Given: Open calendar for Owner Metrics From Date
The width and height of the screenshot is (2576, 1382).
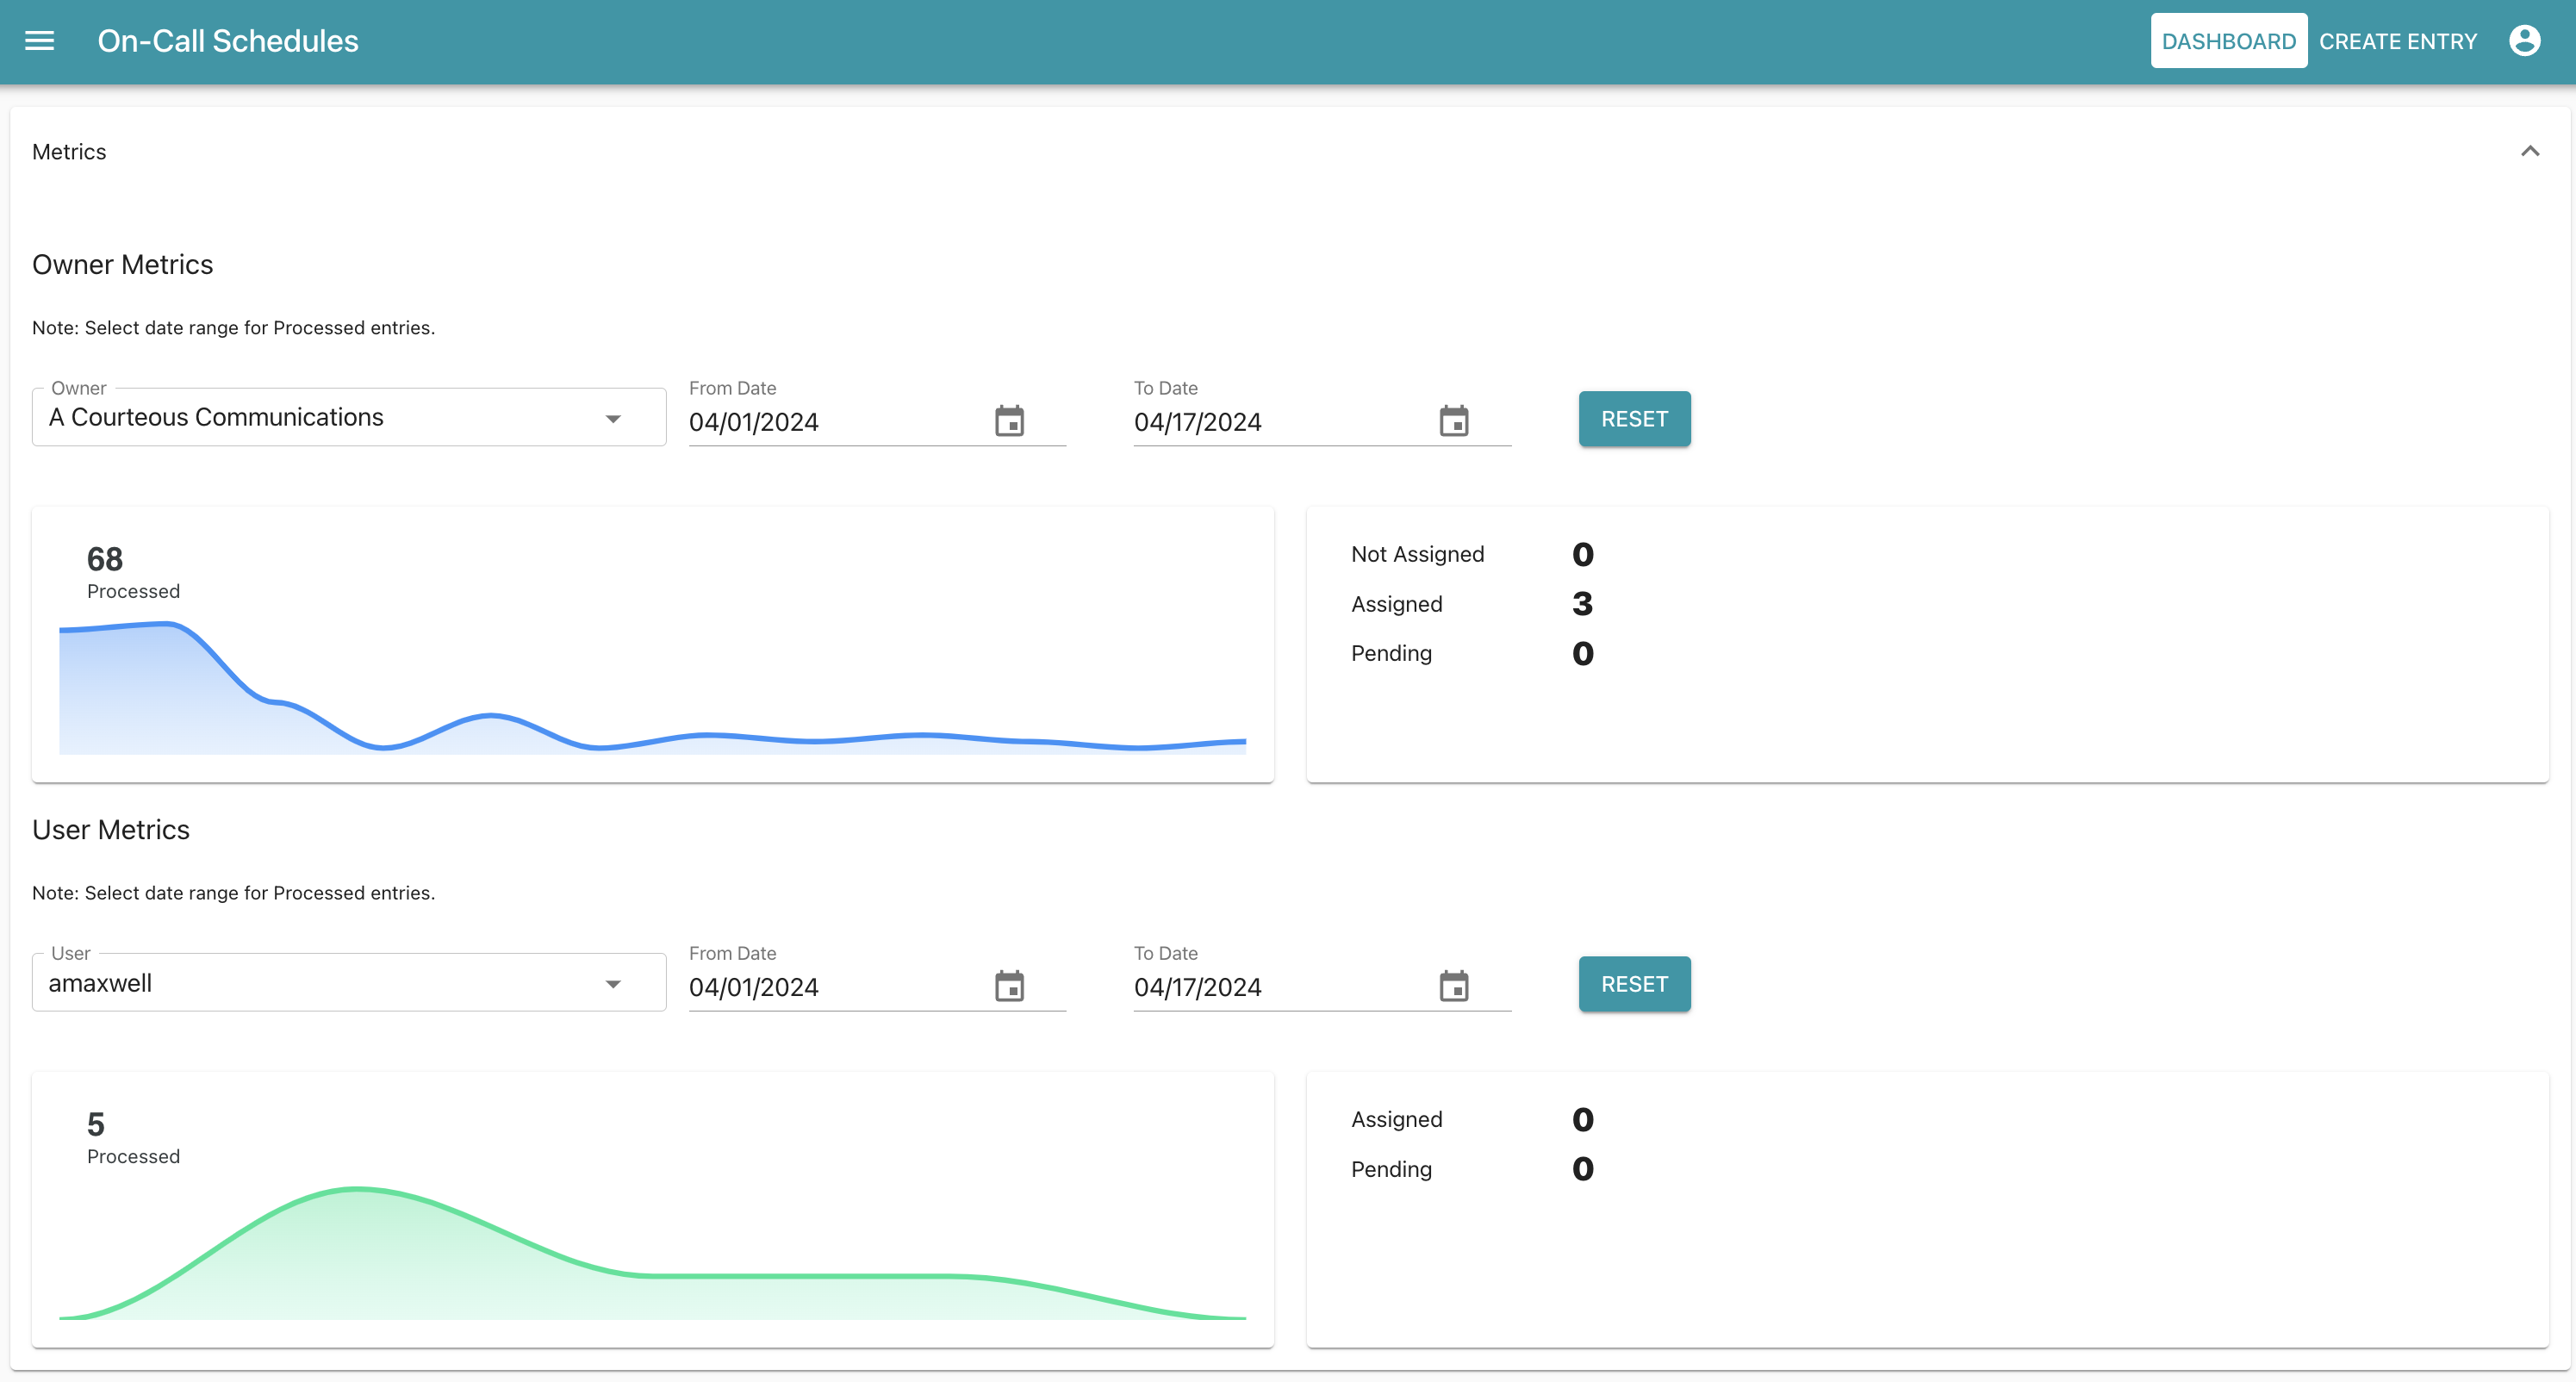Looking at the screenshot, I should tap(1009, 421).
